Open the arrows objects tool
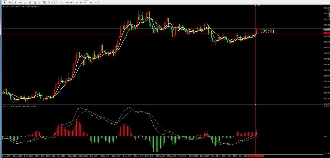330x158 pixels. [49, 2]
